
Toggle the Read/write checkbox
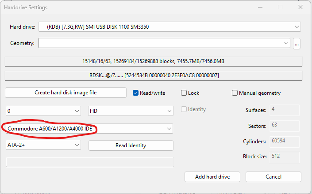pyautogui.click(x=137, y=93)
